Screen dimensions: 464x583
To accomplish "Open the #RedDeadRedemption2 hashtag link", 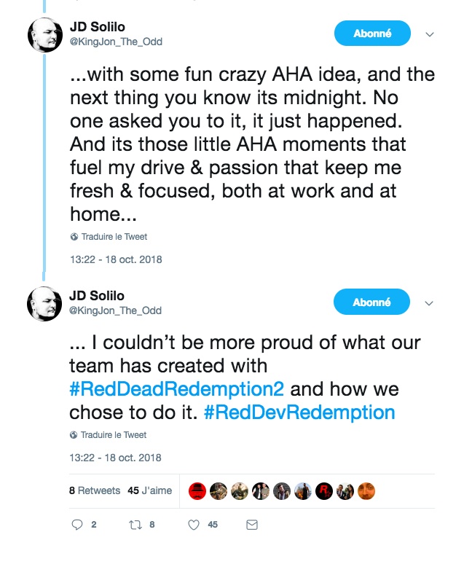I will [x=177, y=388].
